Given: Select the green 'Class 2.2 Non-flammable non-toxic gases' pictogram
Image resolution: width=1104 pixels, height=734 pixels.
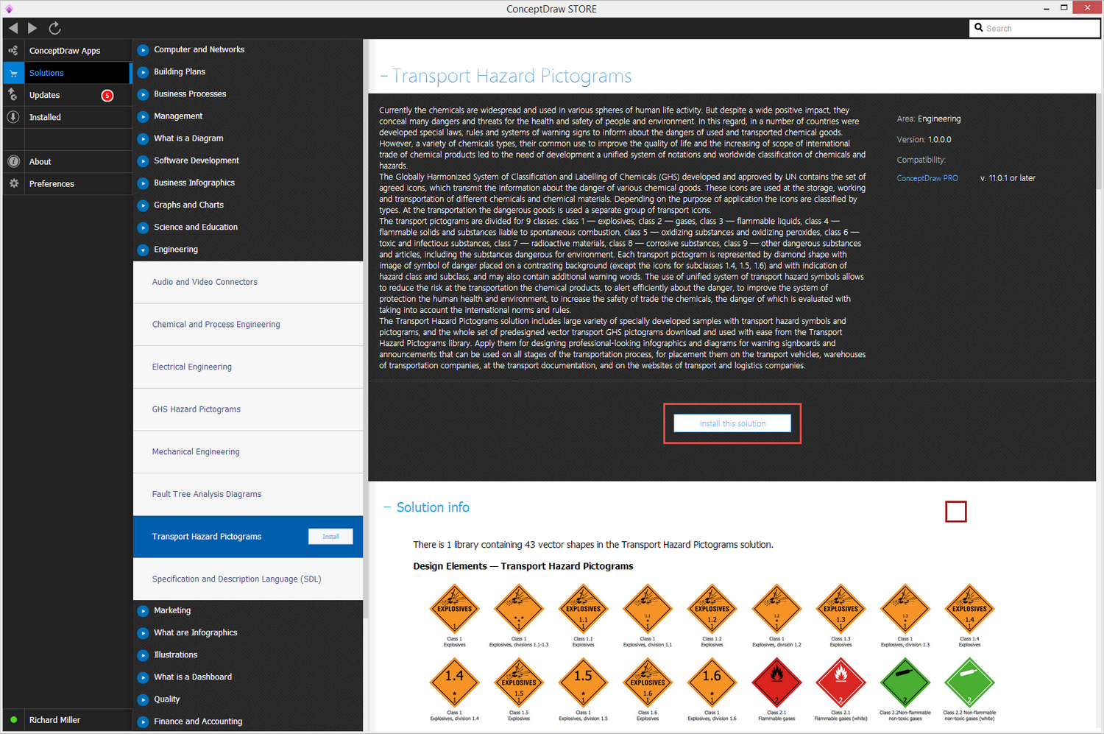Looking at the screenshot, I should pyautogui.click(x=905, y=682).
